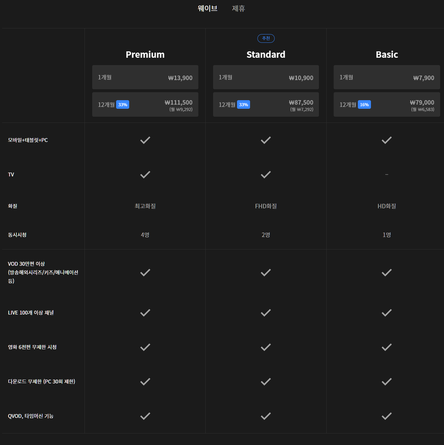Click the Basic checkmark for 영화 6천편 무제한 시청
Viewport: 444px width, 445px height.
(387, 347)
